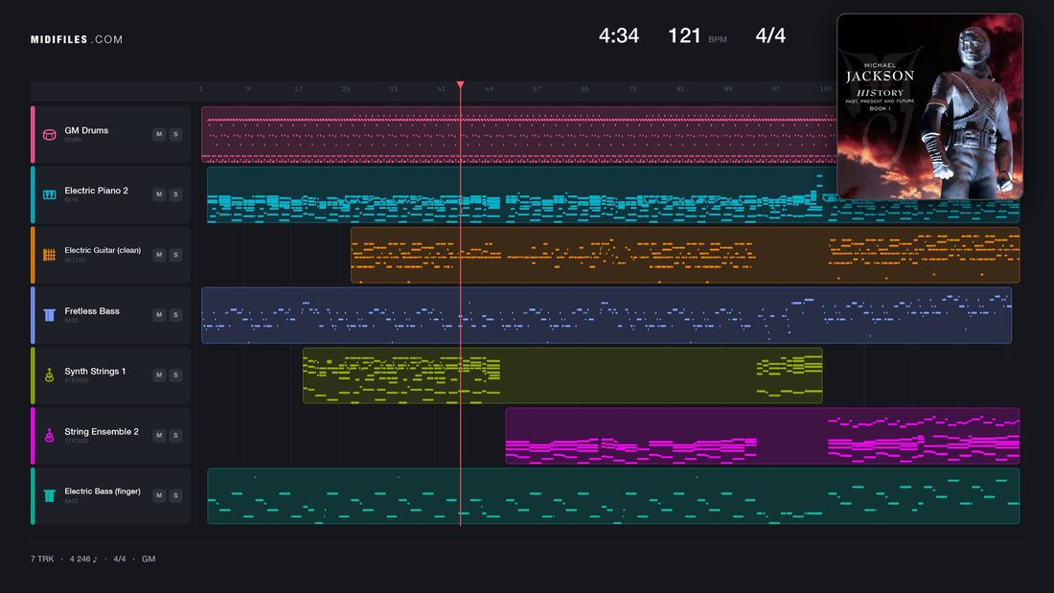The image size is (1054, 593).
Task: Select the blue Fretless Bass note clip
Action: coord(607,315)
